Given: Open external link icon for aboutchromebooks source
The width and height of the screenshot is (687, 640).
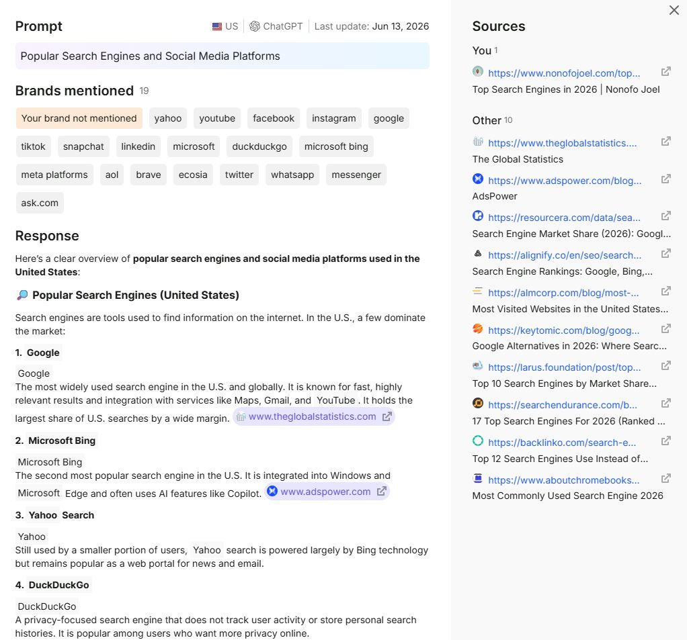Looking at the screenshot, I should [x=666, y=478].
